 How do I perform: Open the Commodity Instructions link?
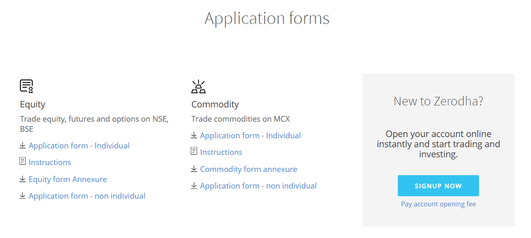[x=221, y=152]
